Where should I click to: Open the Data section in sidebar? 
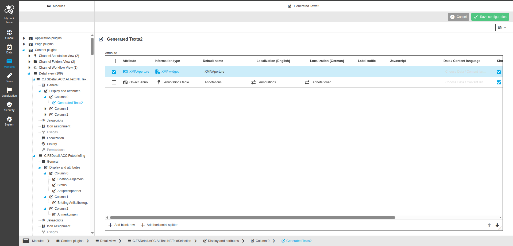pos(9,49)
